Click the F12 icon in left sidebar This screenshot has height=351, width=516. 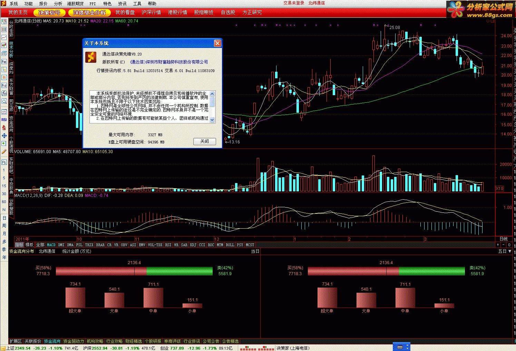[x=4, y=86]
